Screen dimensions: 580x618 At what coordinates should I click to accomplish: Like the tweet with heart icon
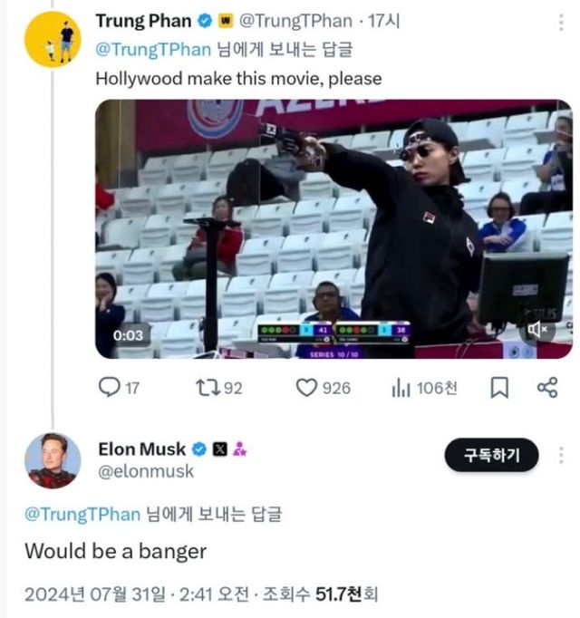(x=308, y=388)
